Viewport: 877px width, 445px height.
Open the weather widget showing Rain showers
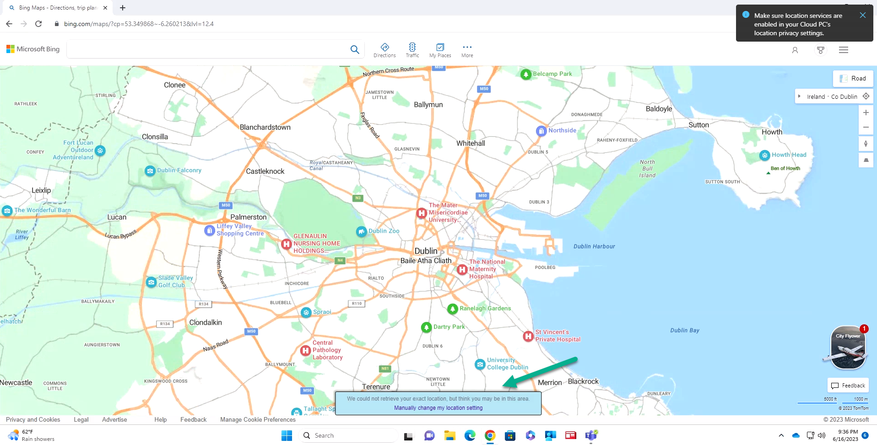31,435
